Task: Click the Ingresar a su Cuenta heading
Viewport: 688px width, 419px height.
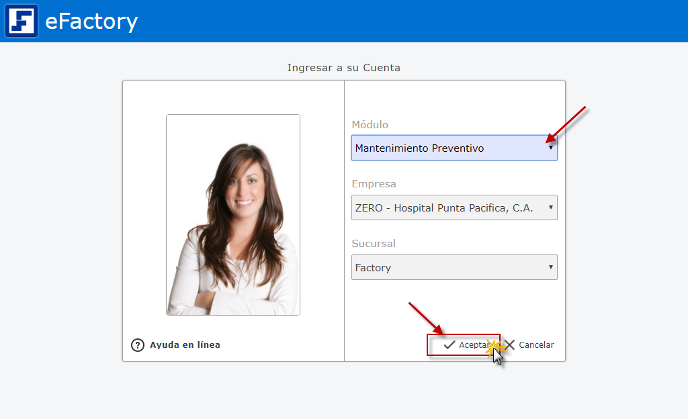Action: (x=343, y=68)
